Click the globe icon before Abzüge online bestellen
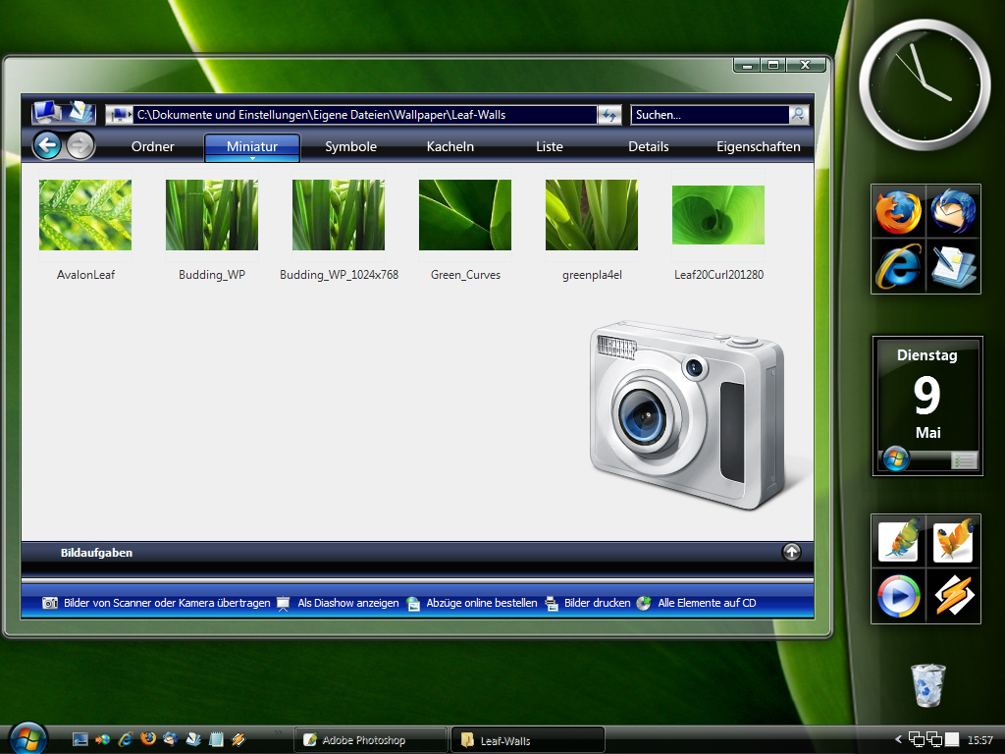Screen dimensions: 1005x754 (x=413, y=604)
